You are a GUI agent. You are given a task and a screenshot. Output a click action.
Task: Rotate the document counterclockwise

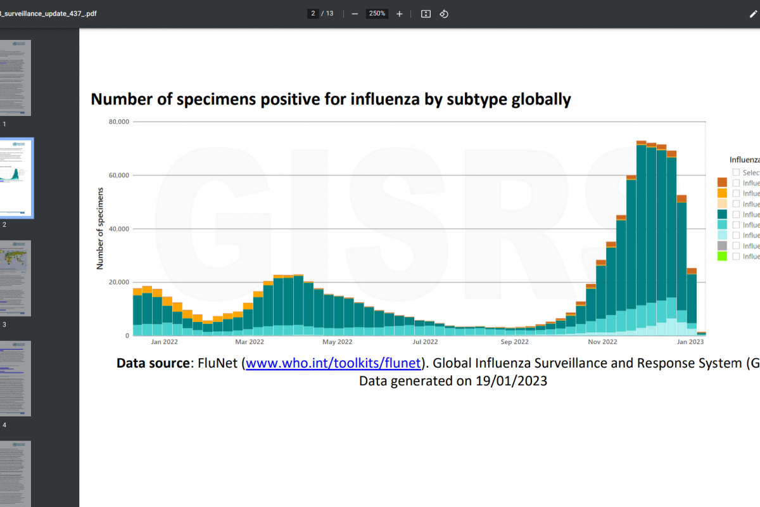pos(444,14)
